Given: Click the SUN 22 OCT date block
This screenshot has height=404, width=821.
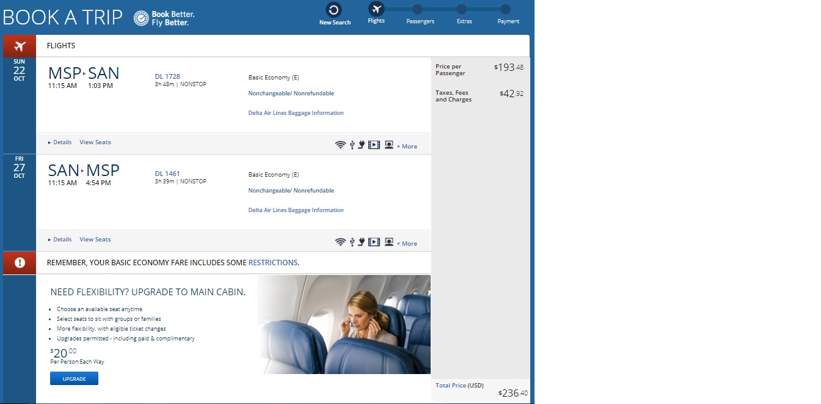Looking at the screenshot, I should click(x=19, y=70).
